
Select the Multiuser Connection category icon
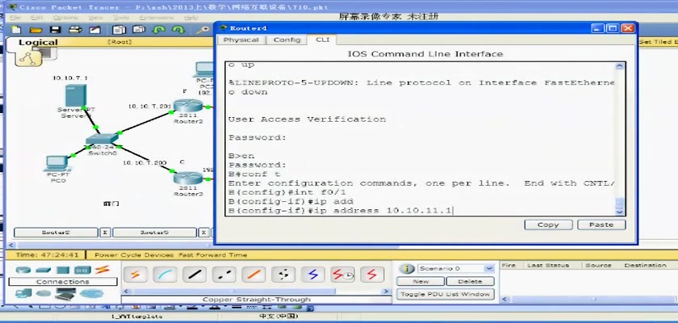point(91,294)
